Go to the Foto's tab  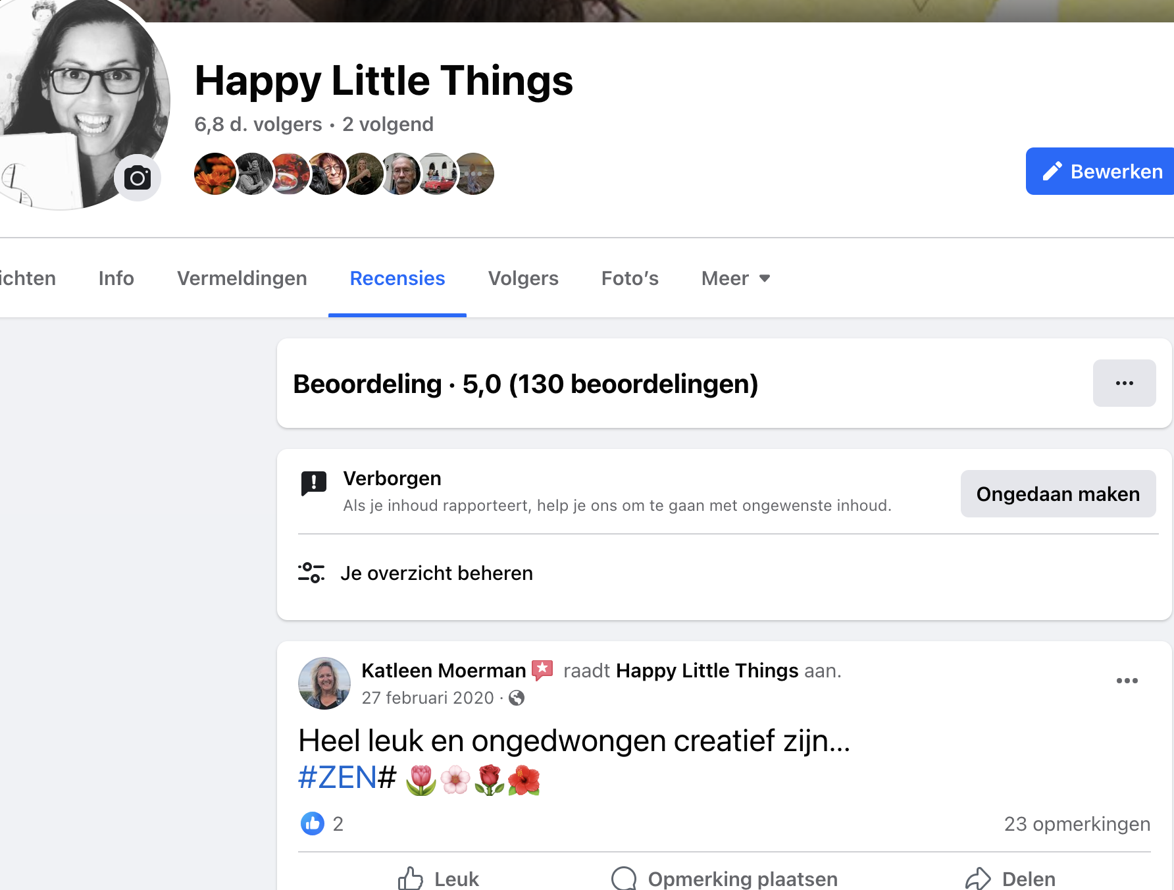click(630, 278)
